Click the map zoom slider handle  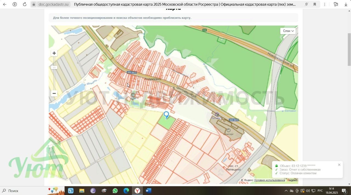54,68
